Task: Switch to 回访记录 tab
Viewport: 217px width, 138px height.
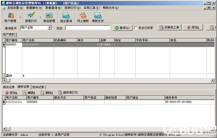Action: 9,87
